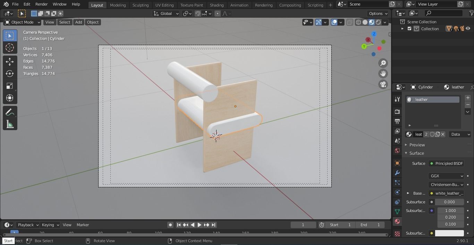Expand the Base Color texture settings

(x=408, y=193)
